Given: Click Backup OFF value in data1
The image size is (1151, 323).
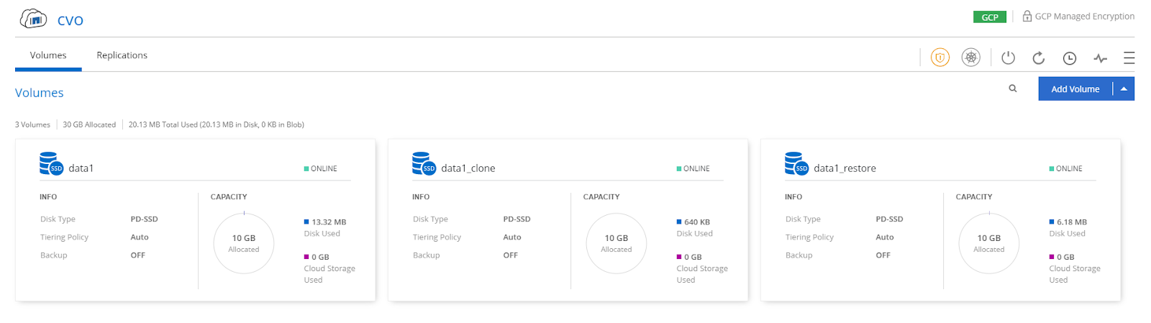Looking at the screenshot, I should tap(138, 255).
